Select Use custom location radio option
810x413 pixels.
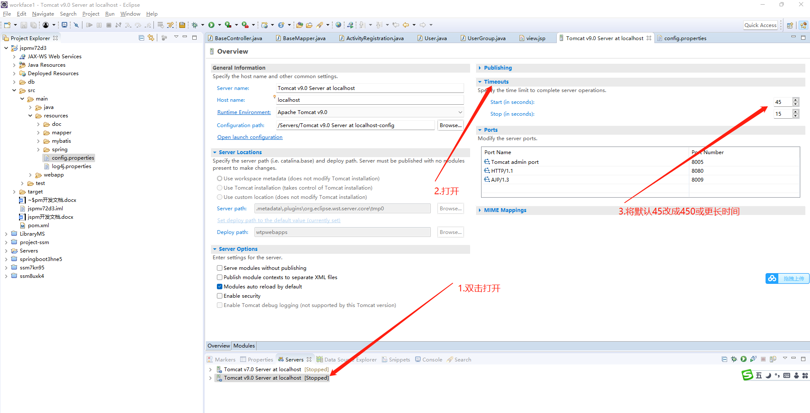pos(219,197)
